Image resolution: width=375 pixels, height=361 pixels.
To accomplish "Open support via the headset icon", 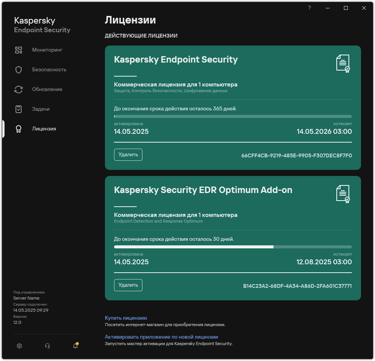I will click(x=47, y=346).
